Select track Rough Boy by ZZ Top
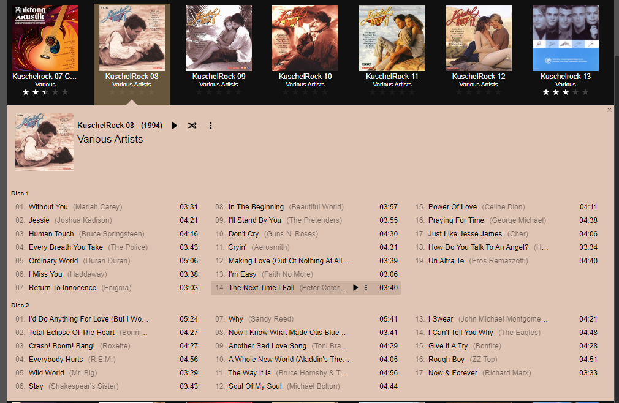 pyautogui.click(x=506, y=360)
